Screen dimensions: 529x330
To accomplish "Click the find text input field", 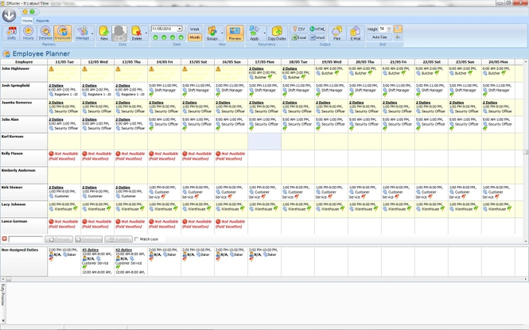I will pos(25,239).
